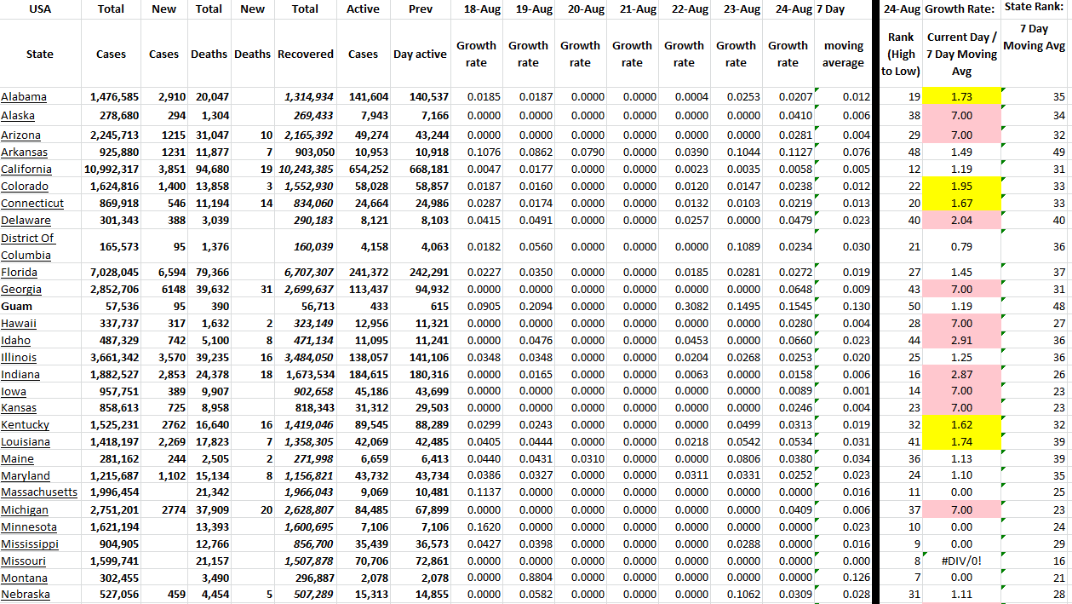Open the Kentucky state link
The height and width of the screenshot is (604, 1072).
point(26,425)
